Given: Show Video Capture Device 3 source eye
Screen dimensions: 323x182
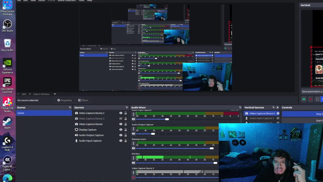Looking at the screenshot, I should (121, 119).
